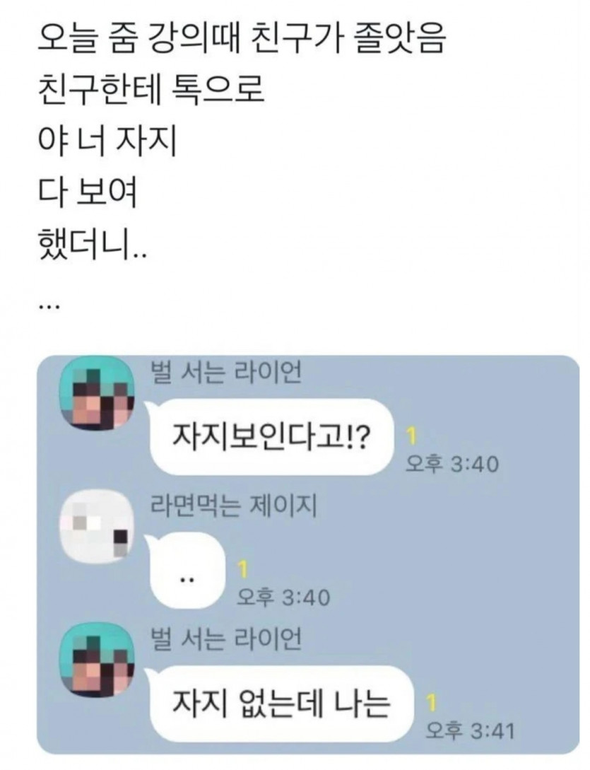Image resolution: width=590 pixels, height=770 pixels.
Task: Click the 오후 3:40 timestamp of first message
Action: (452, 464)
